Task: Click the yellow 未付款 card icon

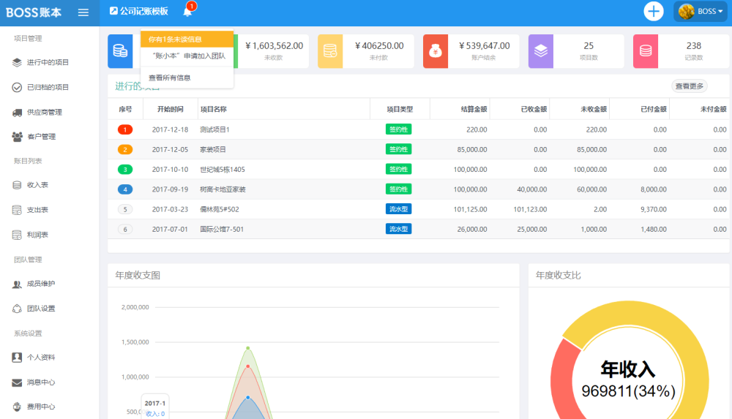Action: tap(330, 51)
